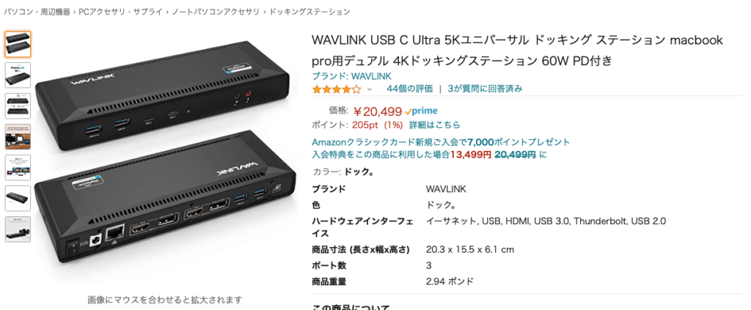Go to ノートパソコンアクセサリ breadcrumb
The image size is (751, 310).
click(215, 12)
